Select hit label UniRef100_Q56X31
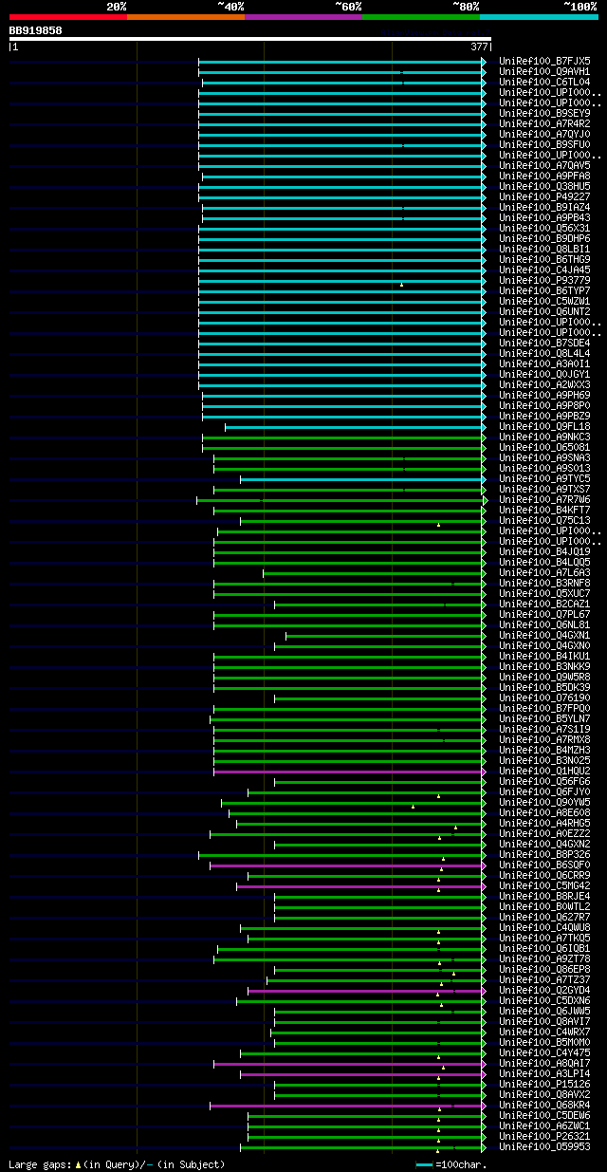 point(544,228)
